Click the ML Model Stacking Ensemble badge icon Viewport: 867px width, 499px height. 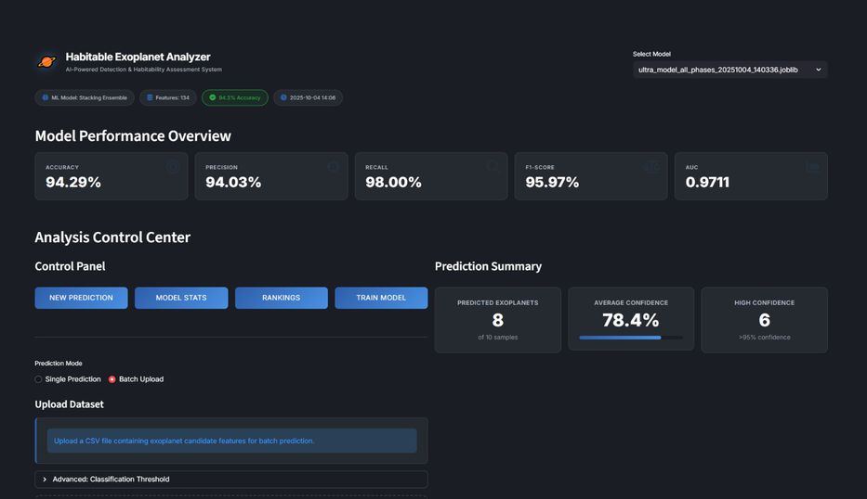(45, 97)
